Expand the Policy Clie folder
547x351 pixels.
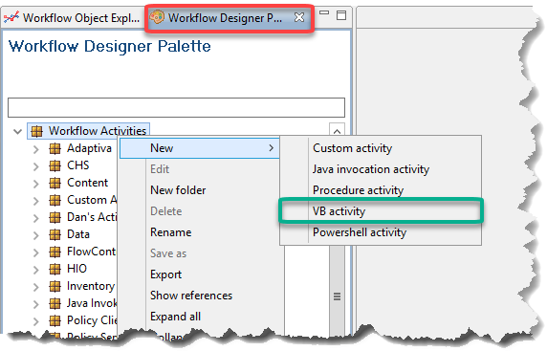tap(35, 321)
